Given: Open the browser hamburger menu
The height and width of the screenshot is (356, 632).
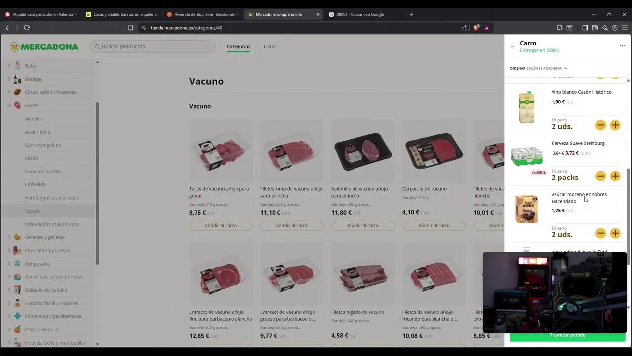Looking at the screenshot, I should (x=625, y=28).
